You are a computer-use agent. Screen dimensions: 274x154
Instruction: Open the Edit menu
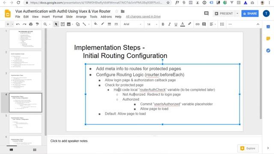[x=26, y=17]
